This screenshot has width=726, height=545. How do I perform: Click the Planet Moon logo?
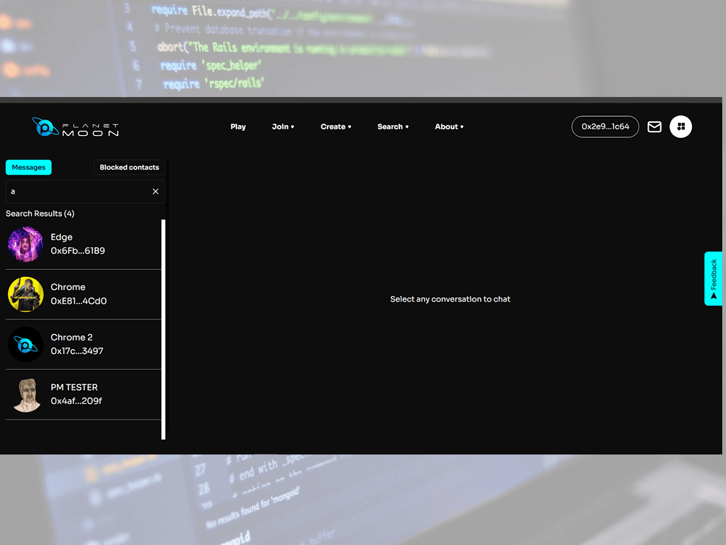(x=76, y=127)
